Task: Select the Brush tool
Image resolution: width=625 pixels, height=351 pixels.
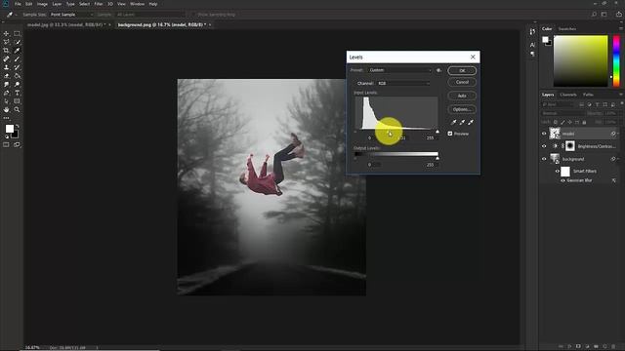Action: coord(17,58)
